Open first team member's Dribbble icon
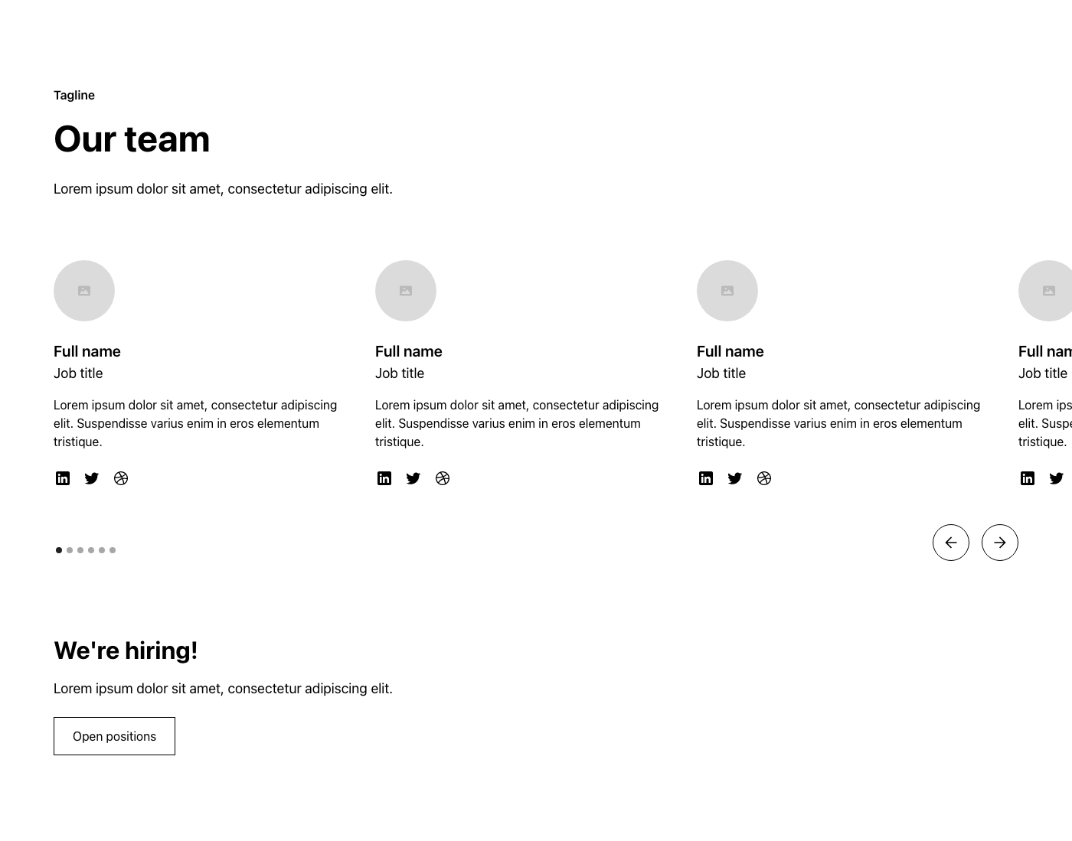This screenshot has width=1072, height=841. point(121,478)
